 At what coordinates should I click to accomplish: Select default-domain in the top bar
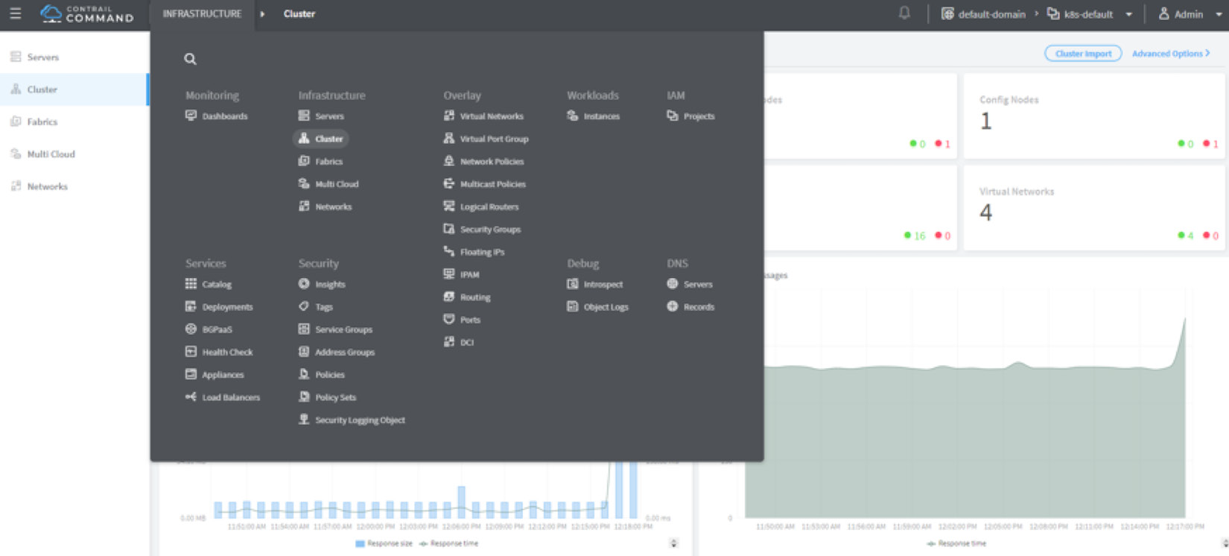(983, 14)
